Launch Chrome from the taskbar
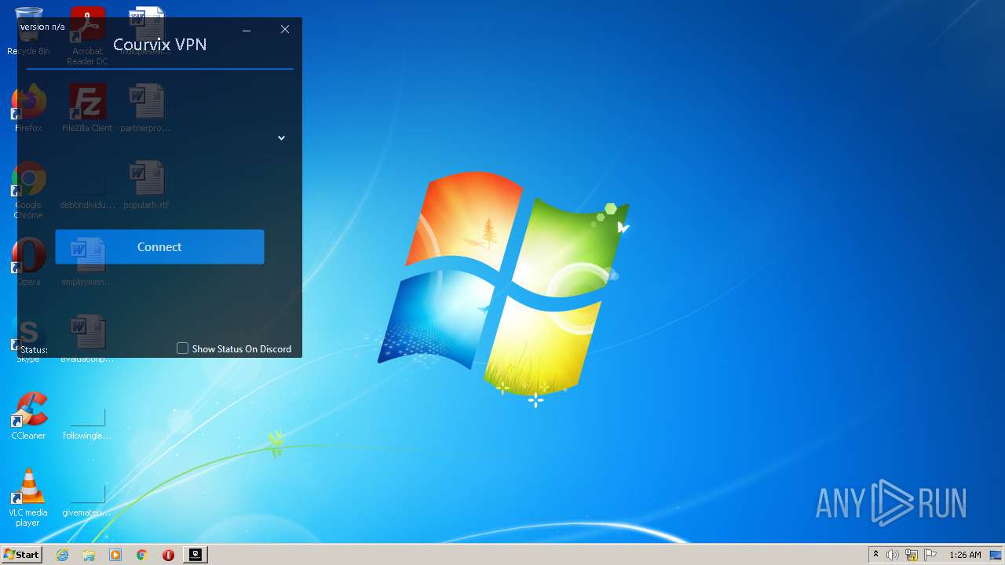The height and width of the screenshot is (565, 1005). 142,555
